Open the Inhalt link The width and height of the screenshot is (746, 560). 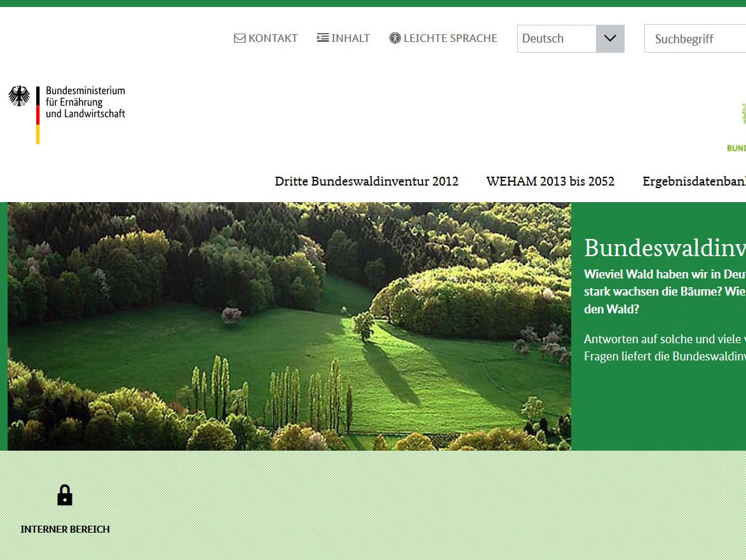coord(344,38)
